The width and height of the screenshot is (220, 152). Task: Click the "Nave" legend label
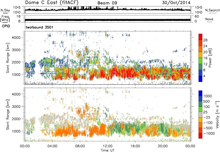(209, 19)
